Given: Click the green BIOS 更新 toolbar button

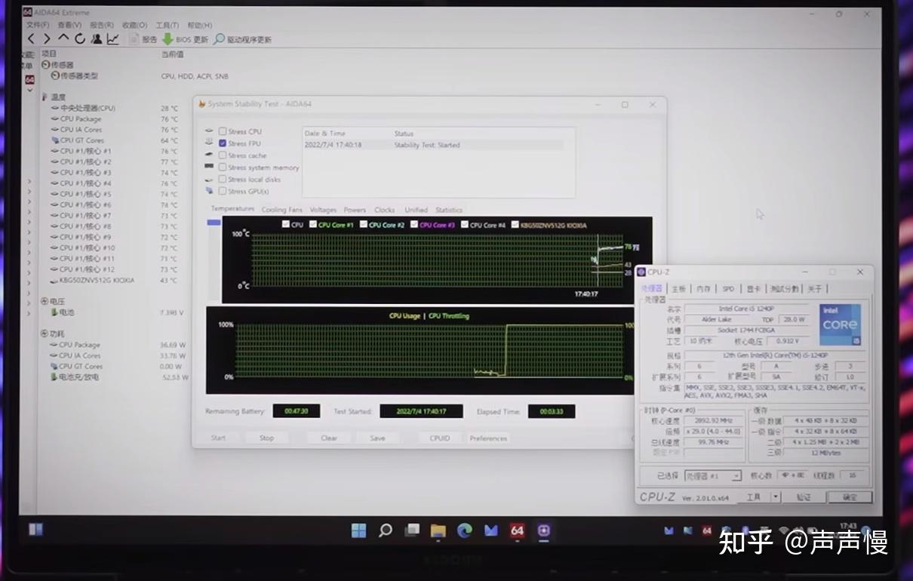Looking at the screenshot, I should pyautogui.click(x=185, y=39).
